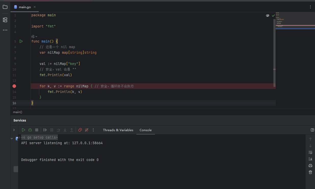Viewport: 315px width, 189px height.
Task: Open the Project folder tool window
Action: tap(5, 7)
